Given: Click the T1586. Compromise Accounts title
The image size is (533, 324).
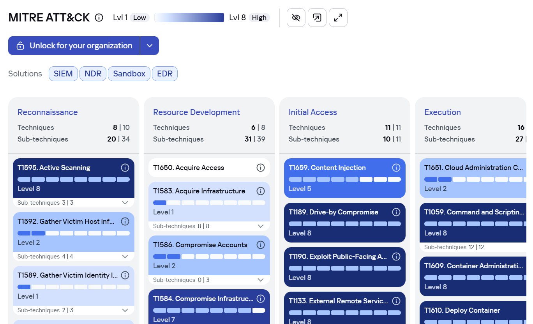Looking at the screenshot, I should pos(200,245).
